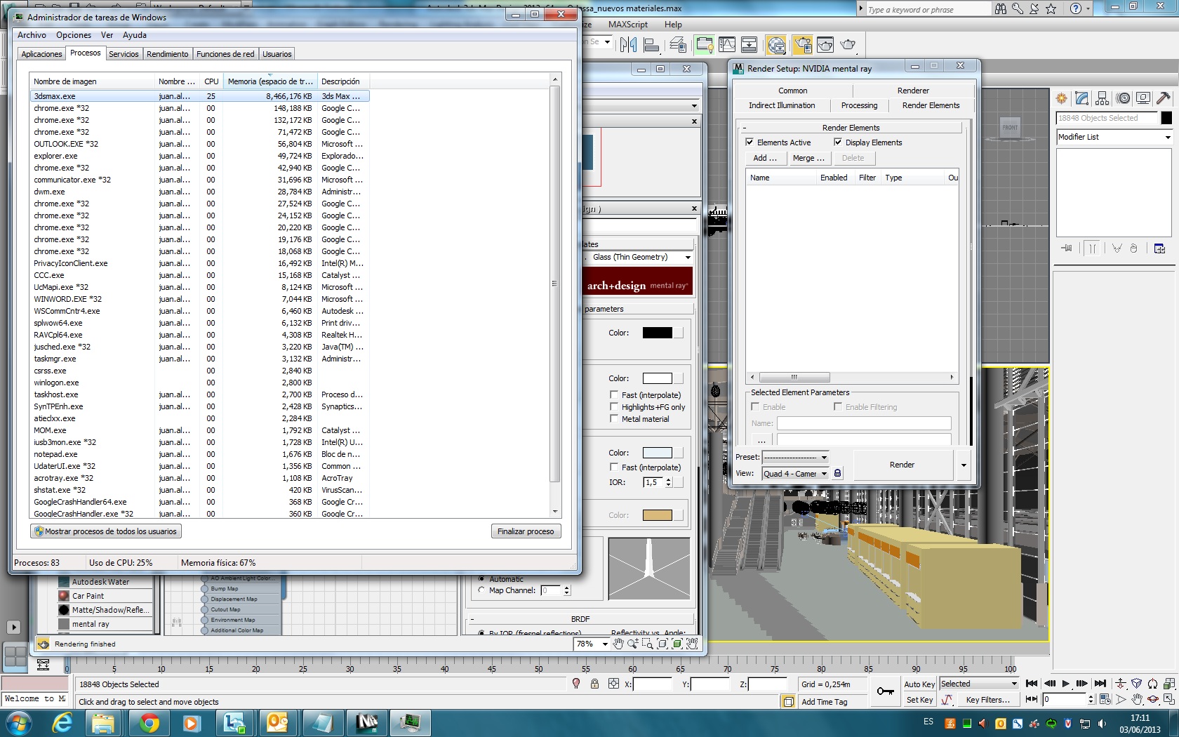
Task: Toggle the Auto Key animation button
Action: pyautogui.click(x=919, y=684)
